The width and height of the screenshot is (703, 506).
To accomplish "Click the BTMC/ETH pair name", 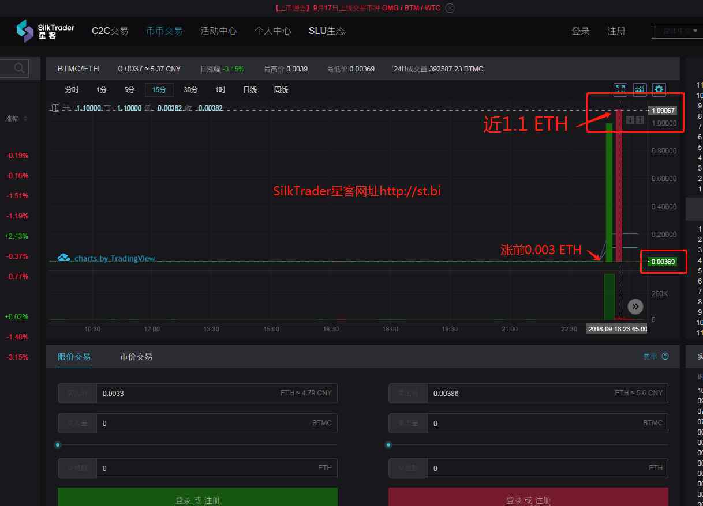I will [x=78, y=69].
